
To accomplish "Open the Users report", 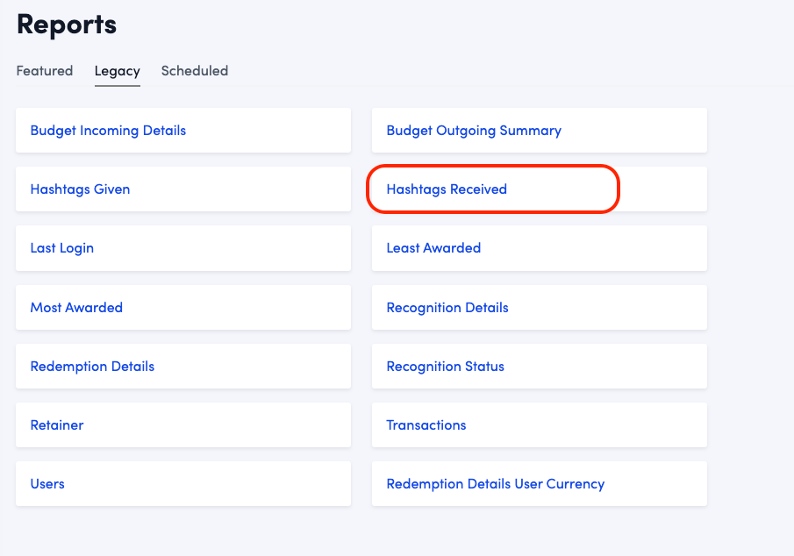I will point(47,484).
